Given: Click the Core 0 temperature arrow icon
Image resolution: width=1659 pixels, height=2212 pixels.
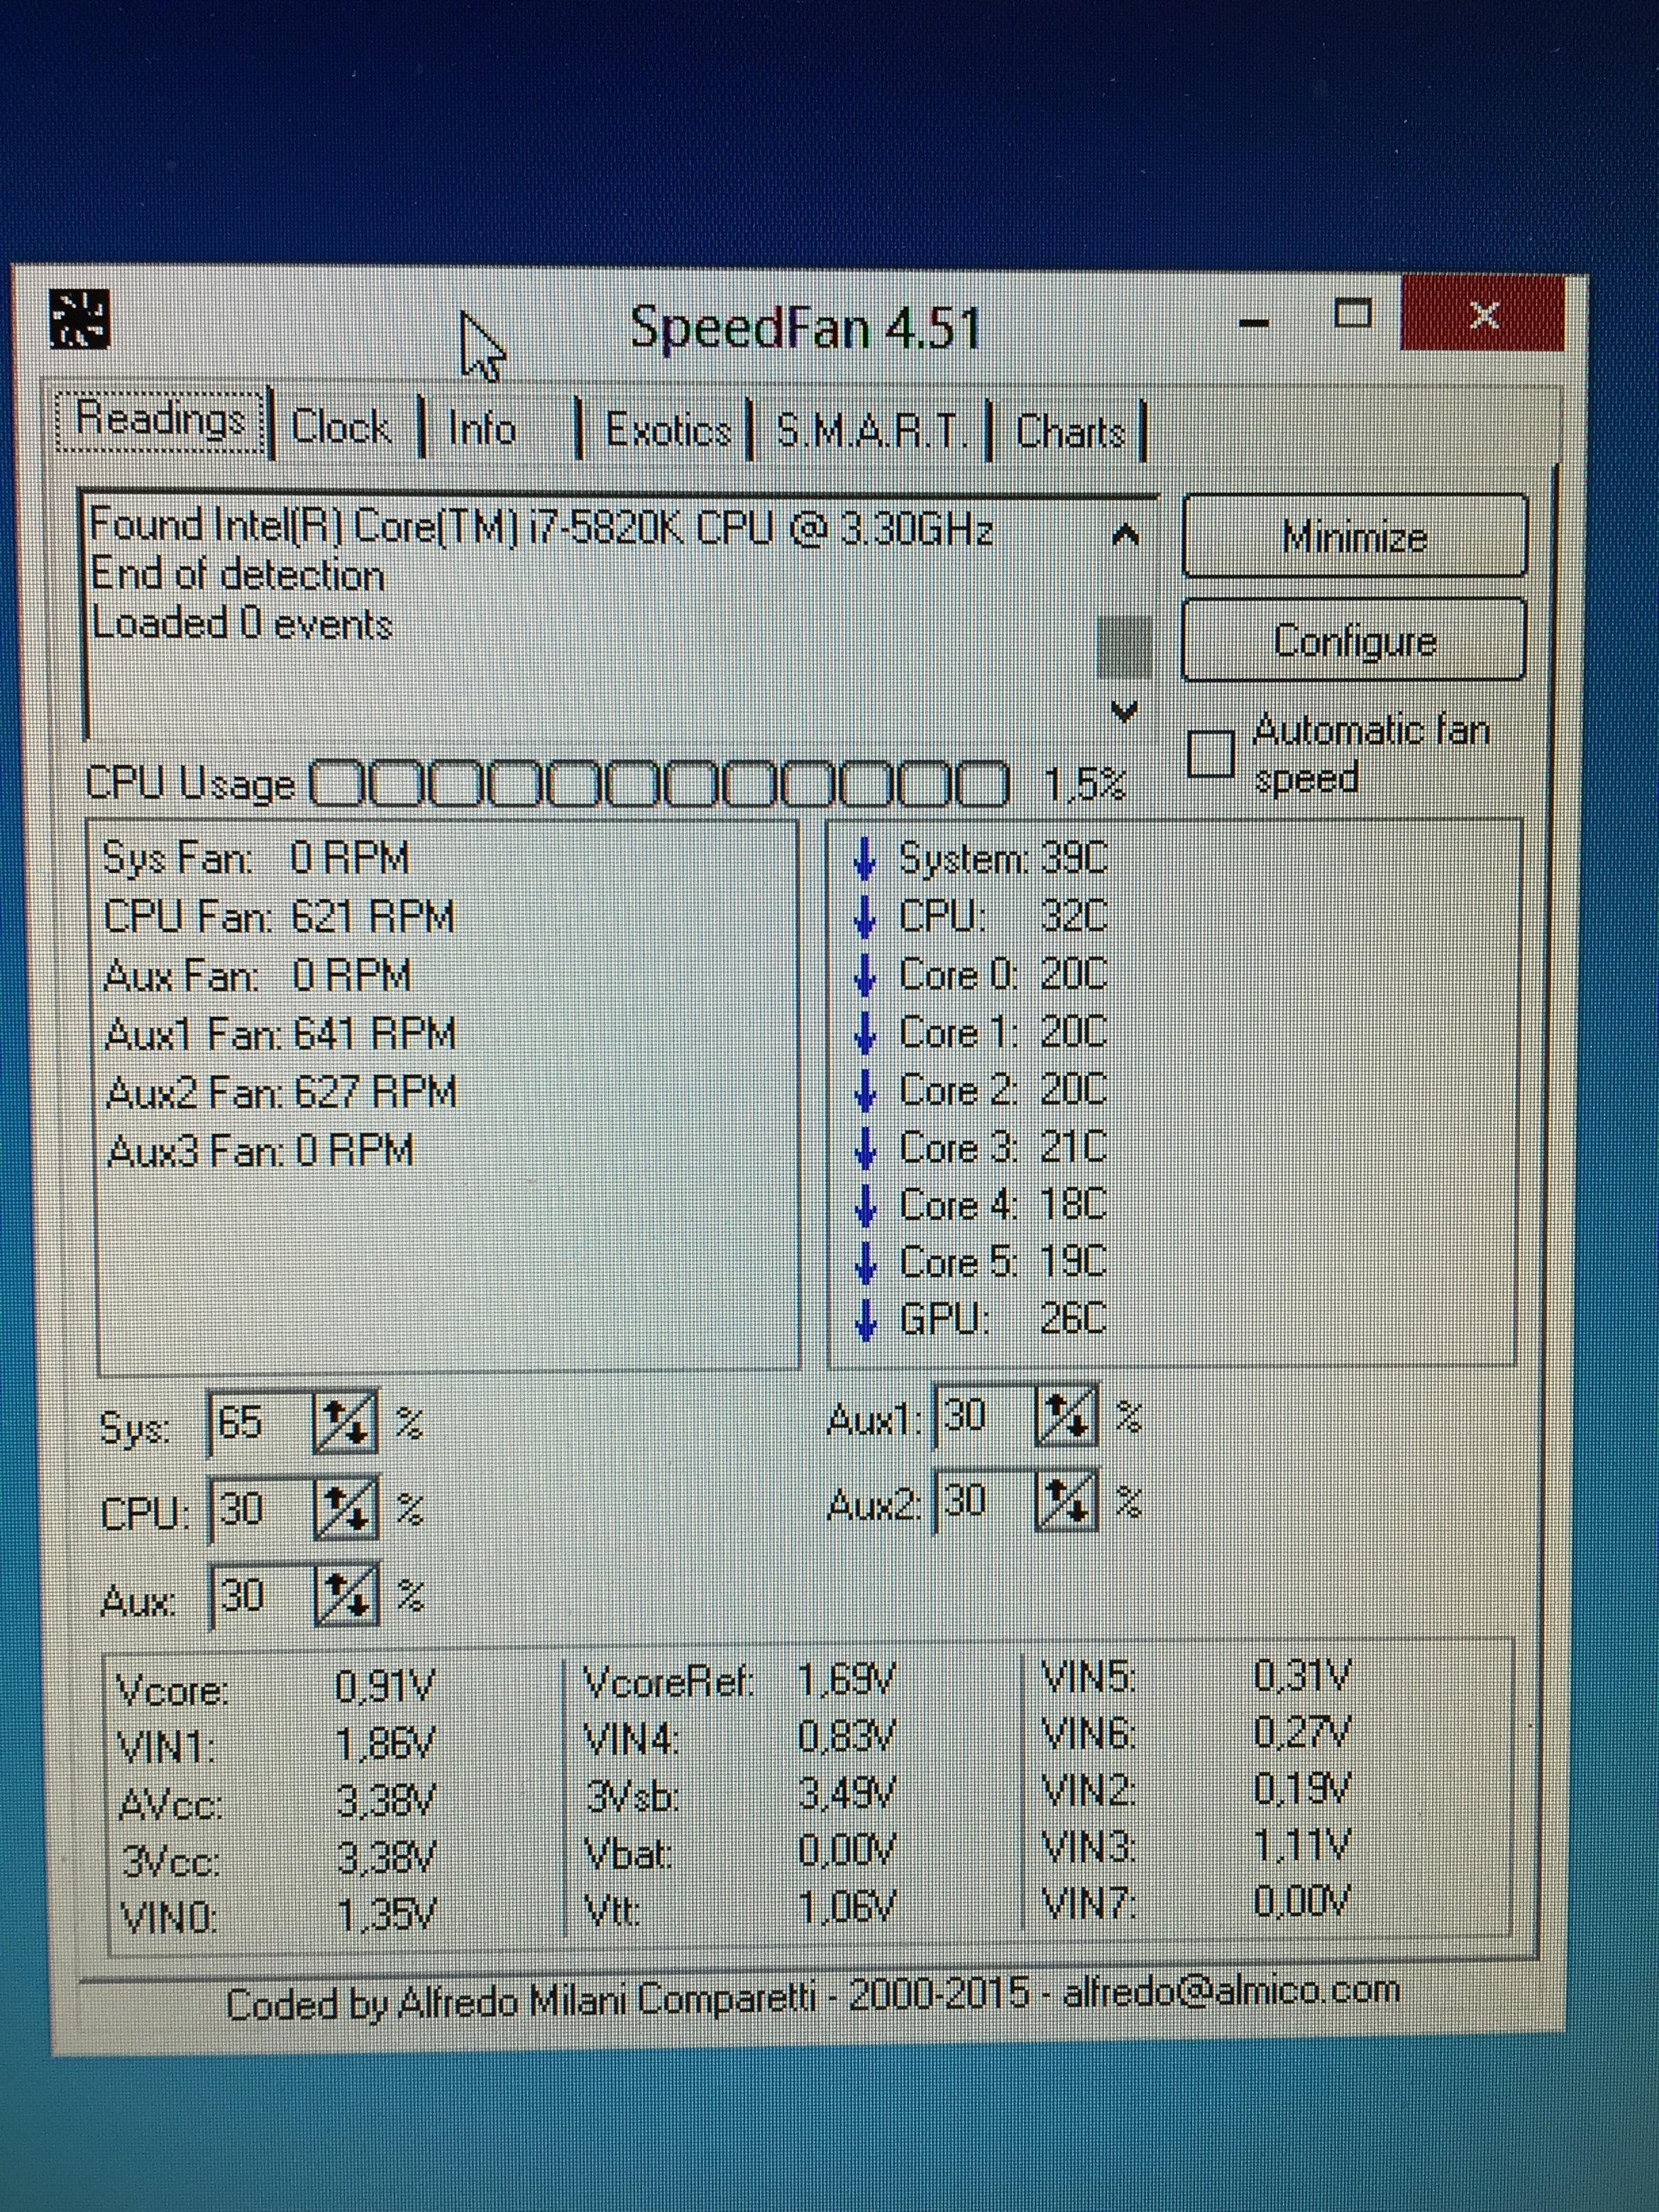Looking at the screenshot, I should [866, 975].
